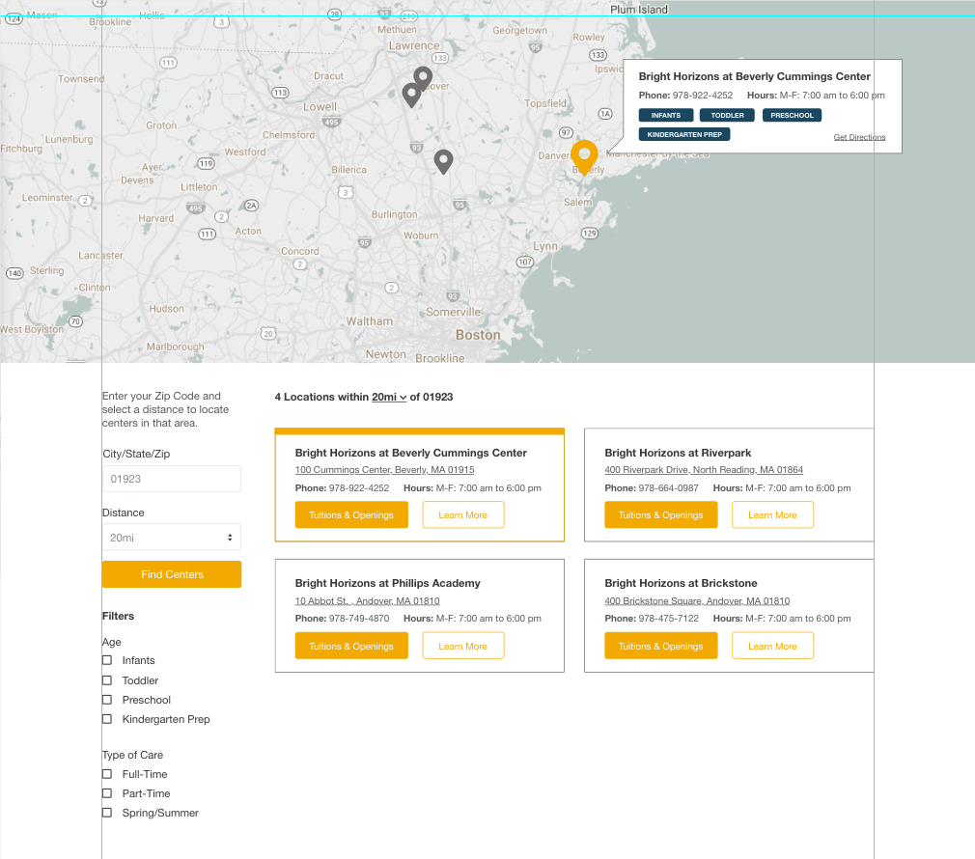Click the TODDLER tag in map popup

point(727,115)
